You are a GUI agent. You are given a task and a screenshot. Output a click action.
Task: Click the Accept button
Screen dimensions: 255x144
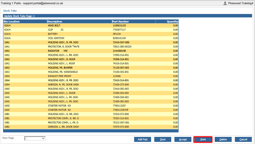coord(183,140)
